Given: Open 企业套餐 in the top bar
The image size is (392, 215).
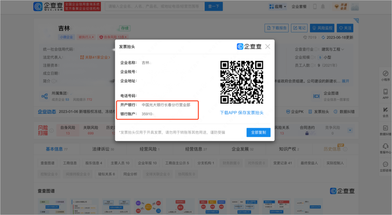Looking at the screenshot, I should click(x=299, y=7).
